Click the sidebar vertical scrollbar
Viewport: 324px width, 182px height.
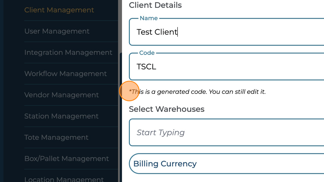coord(120,116)
